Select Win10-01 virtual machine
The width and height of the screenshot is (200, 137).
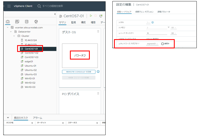30,79
